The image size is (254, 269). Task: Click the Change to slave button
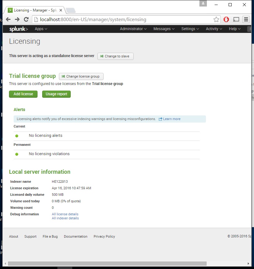click(115, 56)
